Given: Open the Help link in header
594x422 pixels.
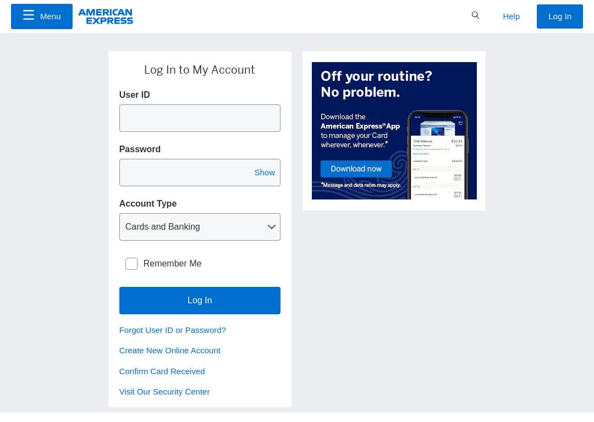Looking at the screenshot, I should coord(511,16).
